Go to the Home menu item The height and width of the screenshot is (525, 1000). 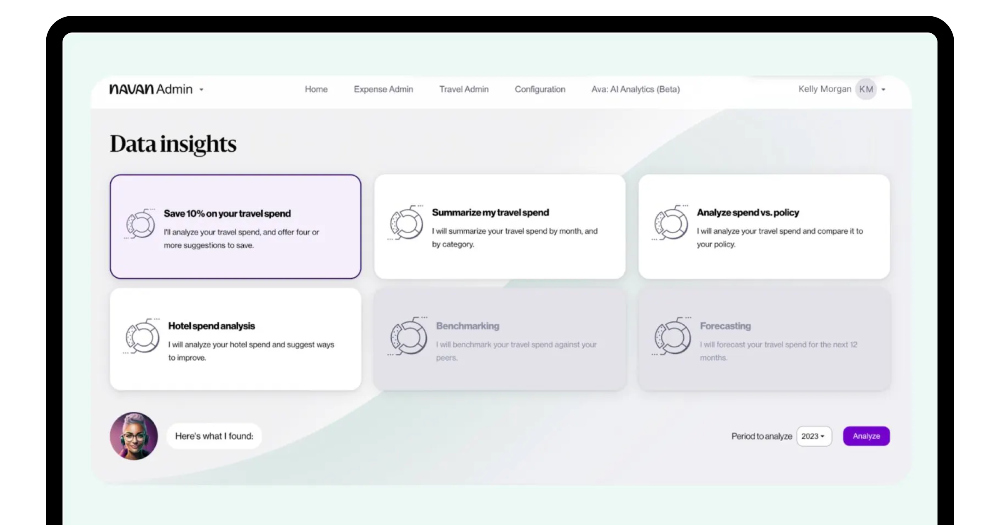coord(316,89)
